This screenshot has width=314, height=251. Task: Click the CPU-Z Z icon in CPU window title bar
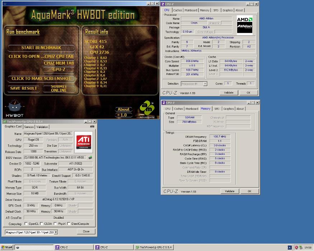click(x=163, y=4)
